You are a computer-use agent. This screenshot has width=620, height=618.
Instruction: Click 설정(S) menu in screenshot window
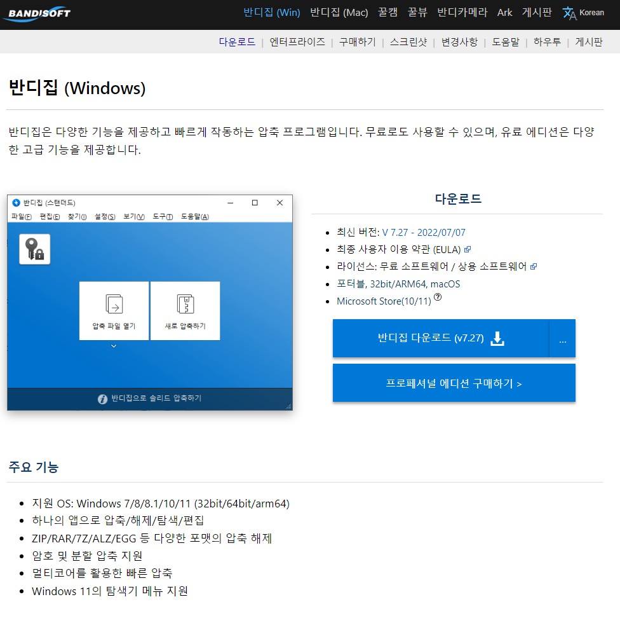105,216
